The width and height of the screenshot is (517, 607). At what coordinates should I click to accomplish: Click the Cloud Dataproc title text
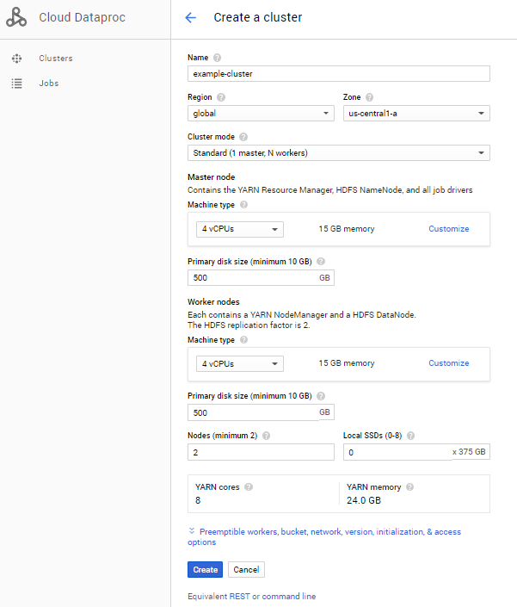[x=82, y=17]
